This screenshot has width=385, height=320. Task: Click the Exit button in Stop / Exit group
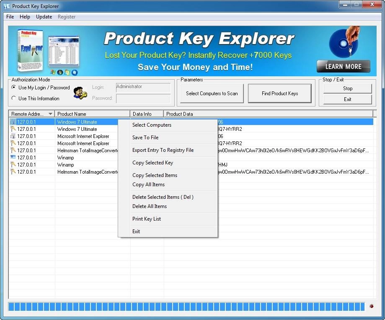(347, 99)
